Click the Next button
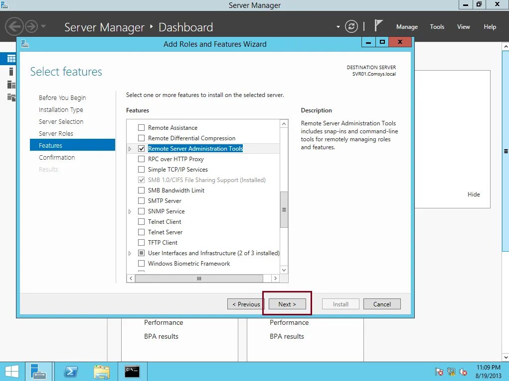 [287, 304]
